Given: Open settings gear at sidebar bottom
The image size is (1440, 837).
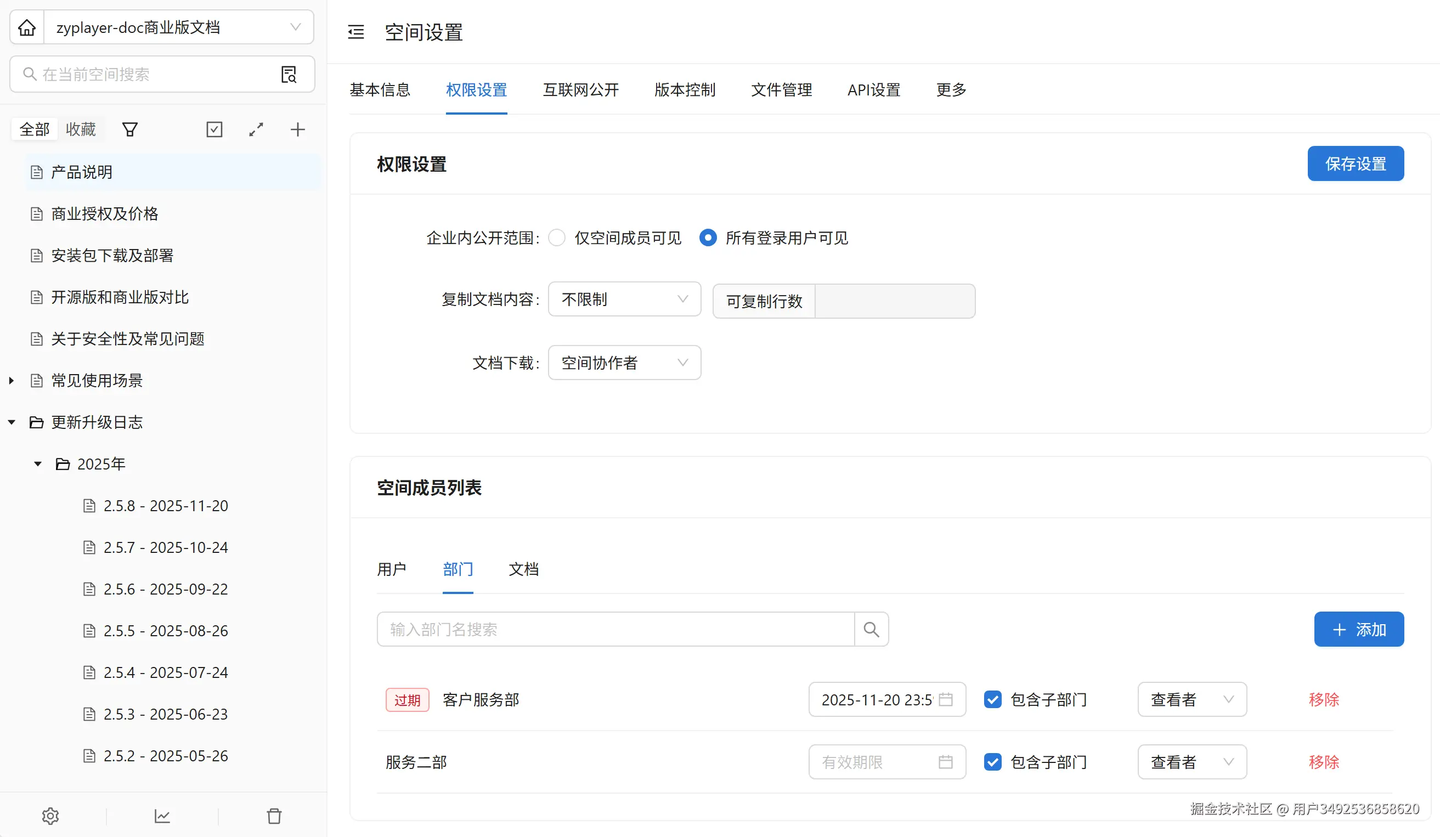Looking at the screenshot, I should point(50,816).
